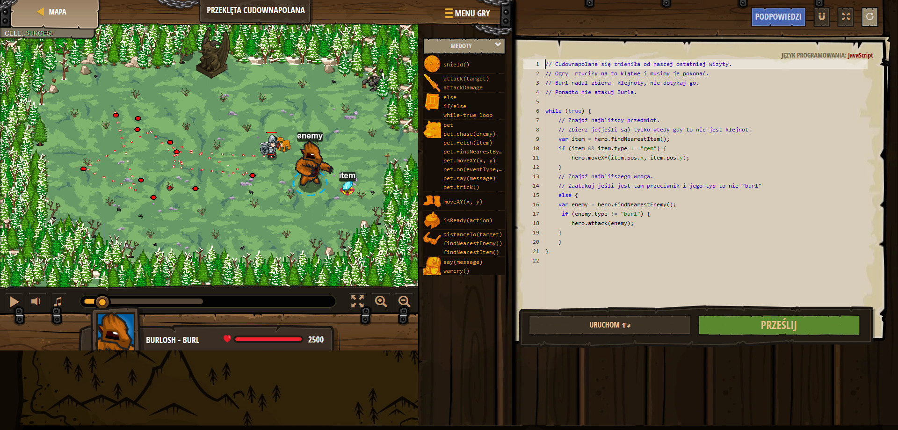Open the MENU GRY game menu
Viewport: 898px width, 430px height.
[467, 14]
